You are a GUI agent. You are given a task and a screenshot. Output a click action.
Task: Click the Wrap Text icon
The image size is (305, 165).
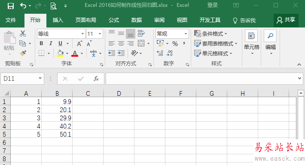[141, 34]
